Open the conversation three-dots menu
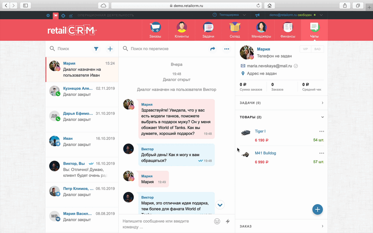Viewport: 373px width, 233px height. click(x=227, y=49)
